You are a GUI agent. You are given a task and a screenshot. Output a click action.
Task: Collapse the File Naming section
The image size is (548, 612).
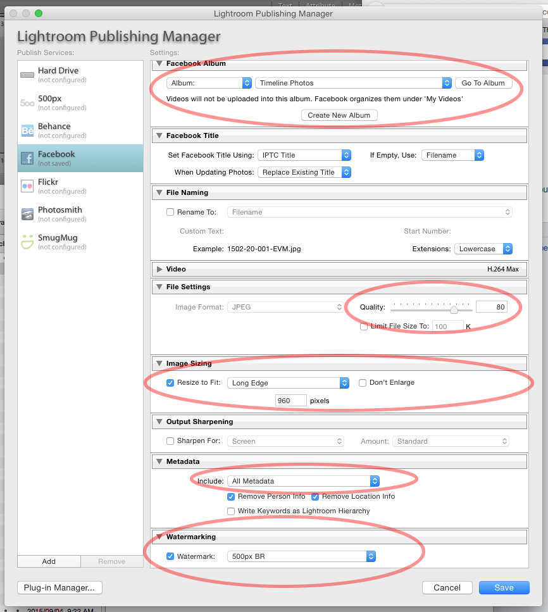(x=159, y=192)
